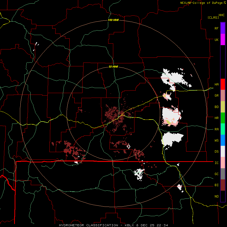227x227 pixels.
Task: Click the 50 NMI range ring label
Action: point(113,67)
